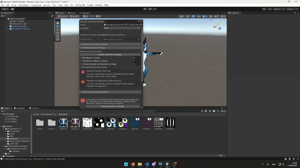The image size is (300, 168).
Task: Toggle the Inspector panel lock icon
Action: (294, 13)
